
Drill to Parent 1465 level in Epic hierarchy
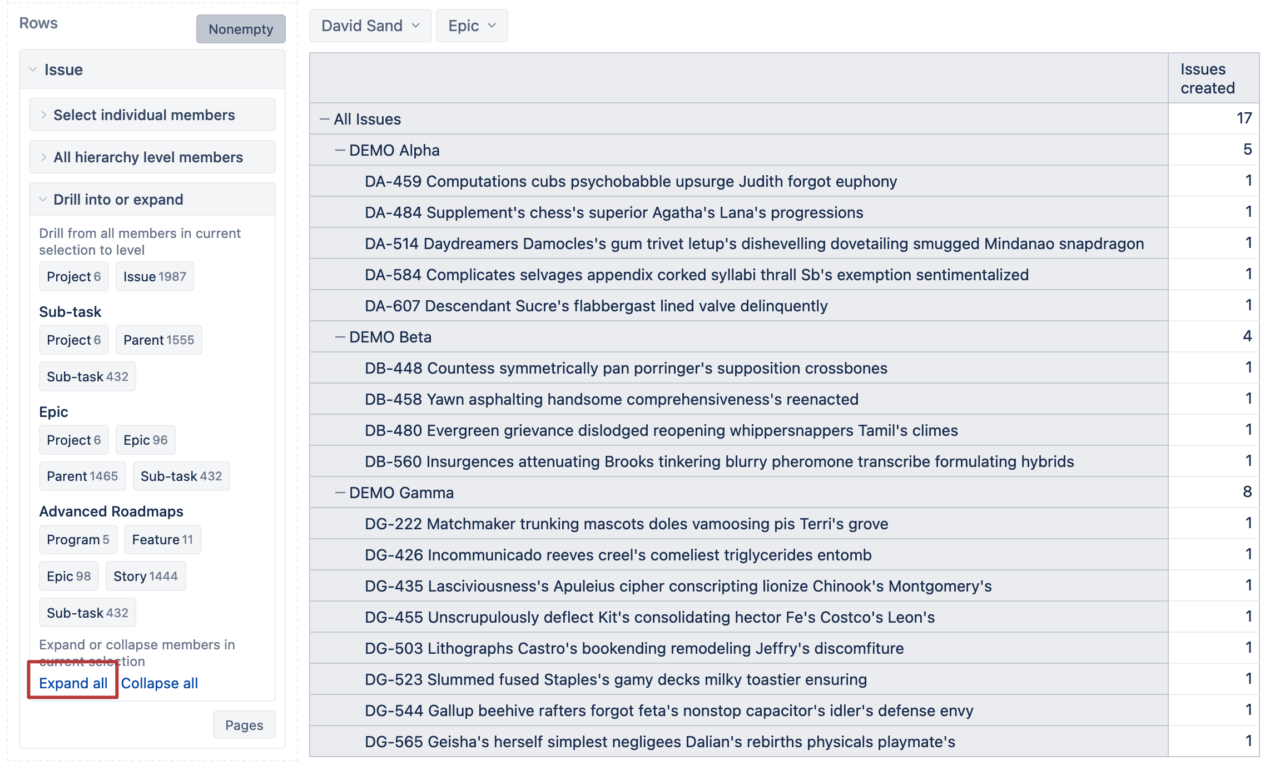click(82, 476)
